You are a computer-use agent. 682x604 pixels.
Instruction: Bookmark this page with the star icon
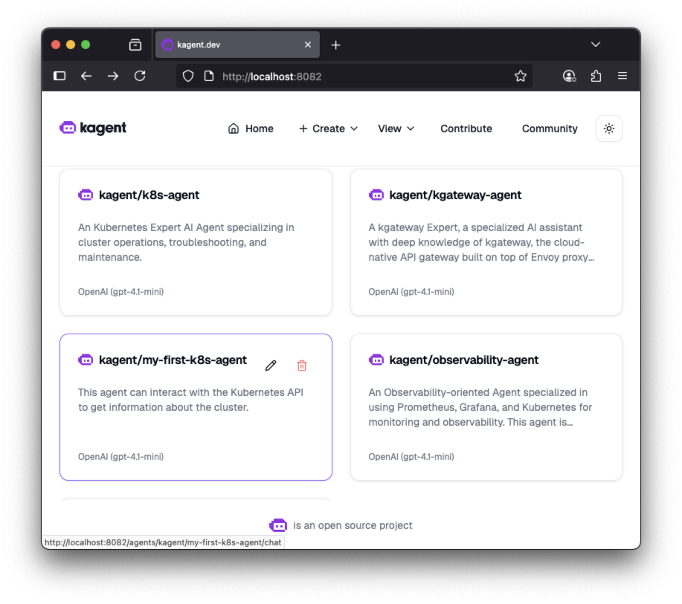[520, 76]
